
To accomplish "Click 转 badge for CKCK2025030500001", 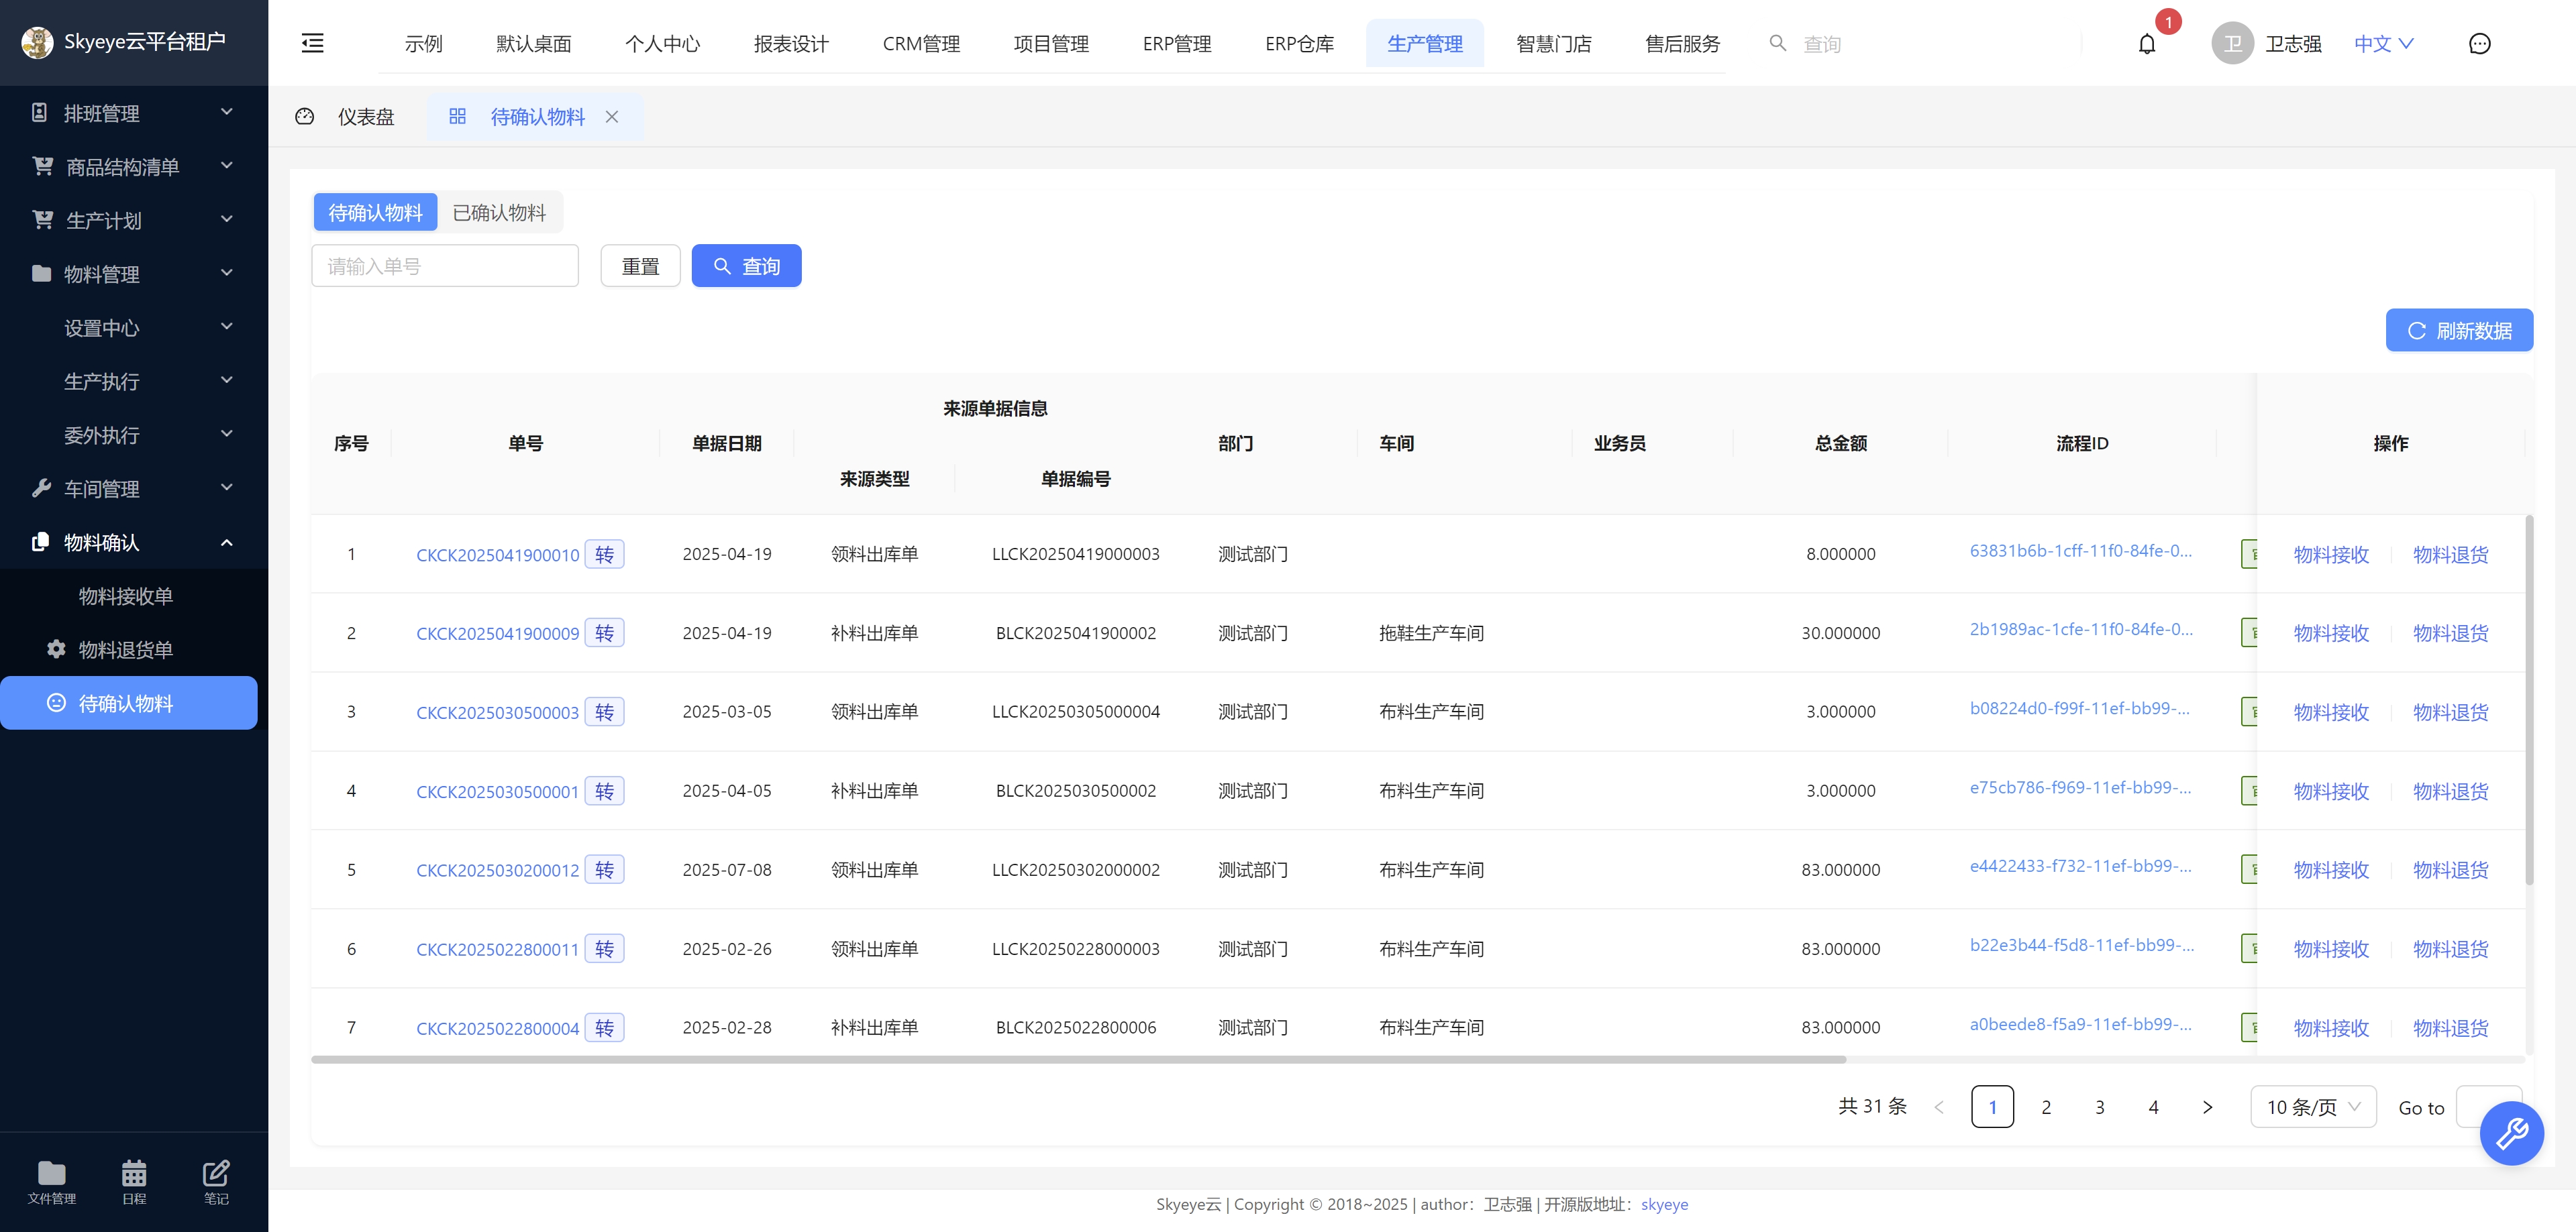I will [604, 790].
